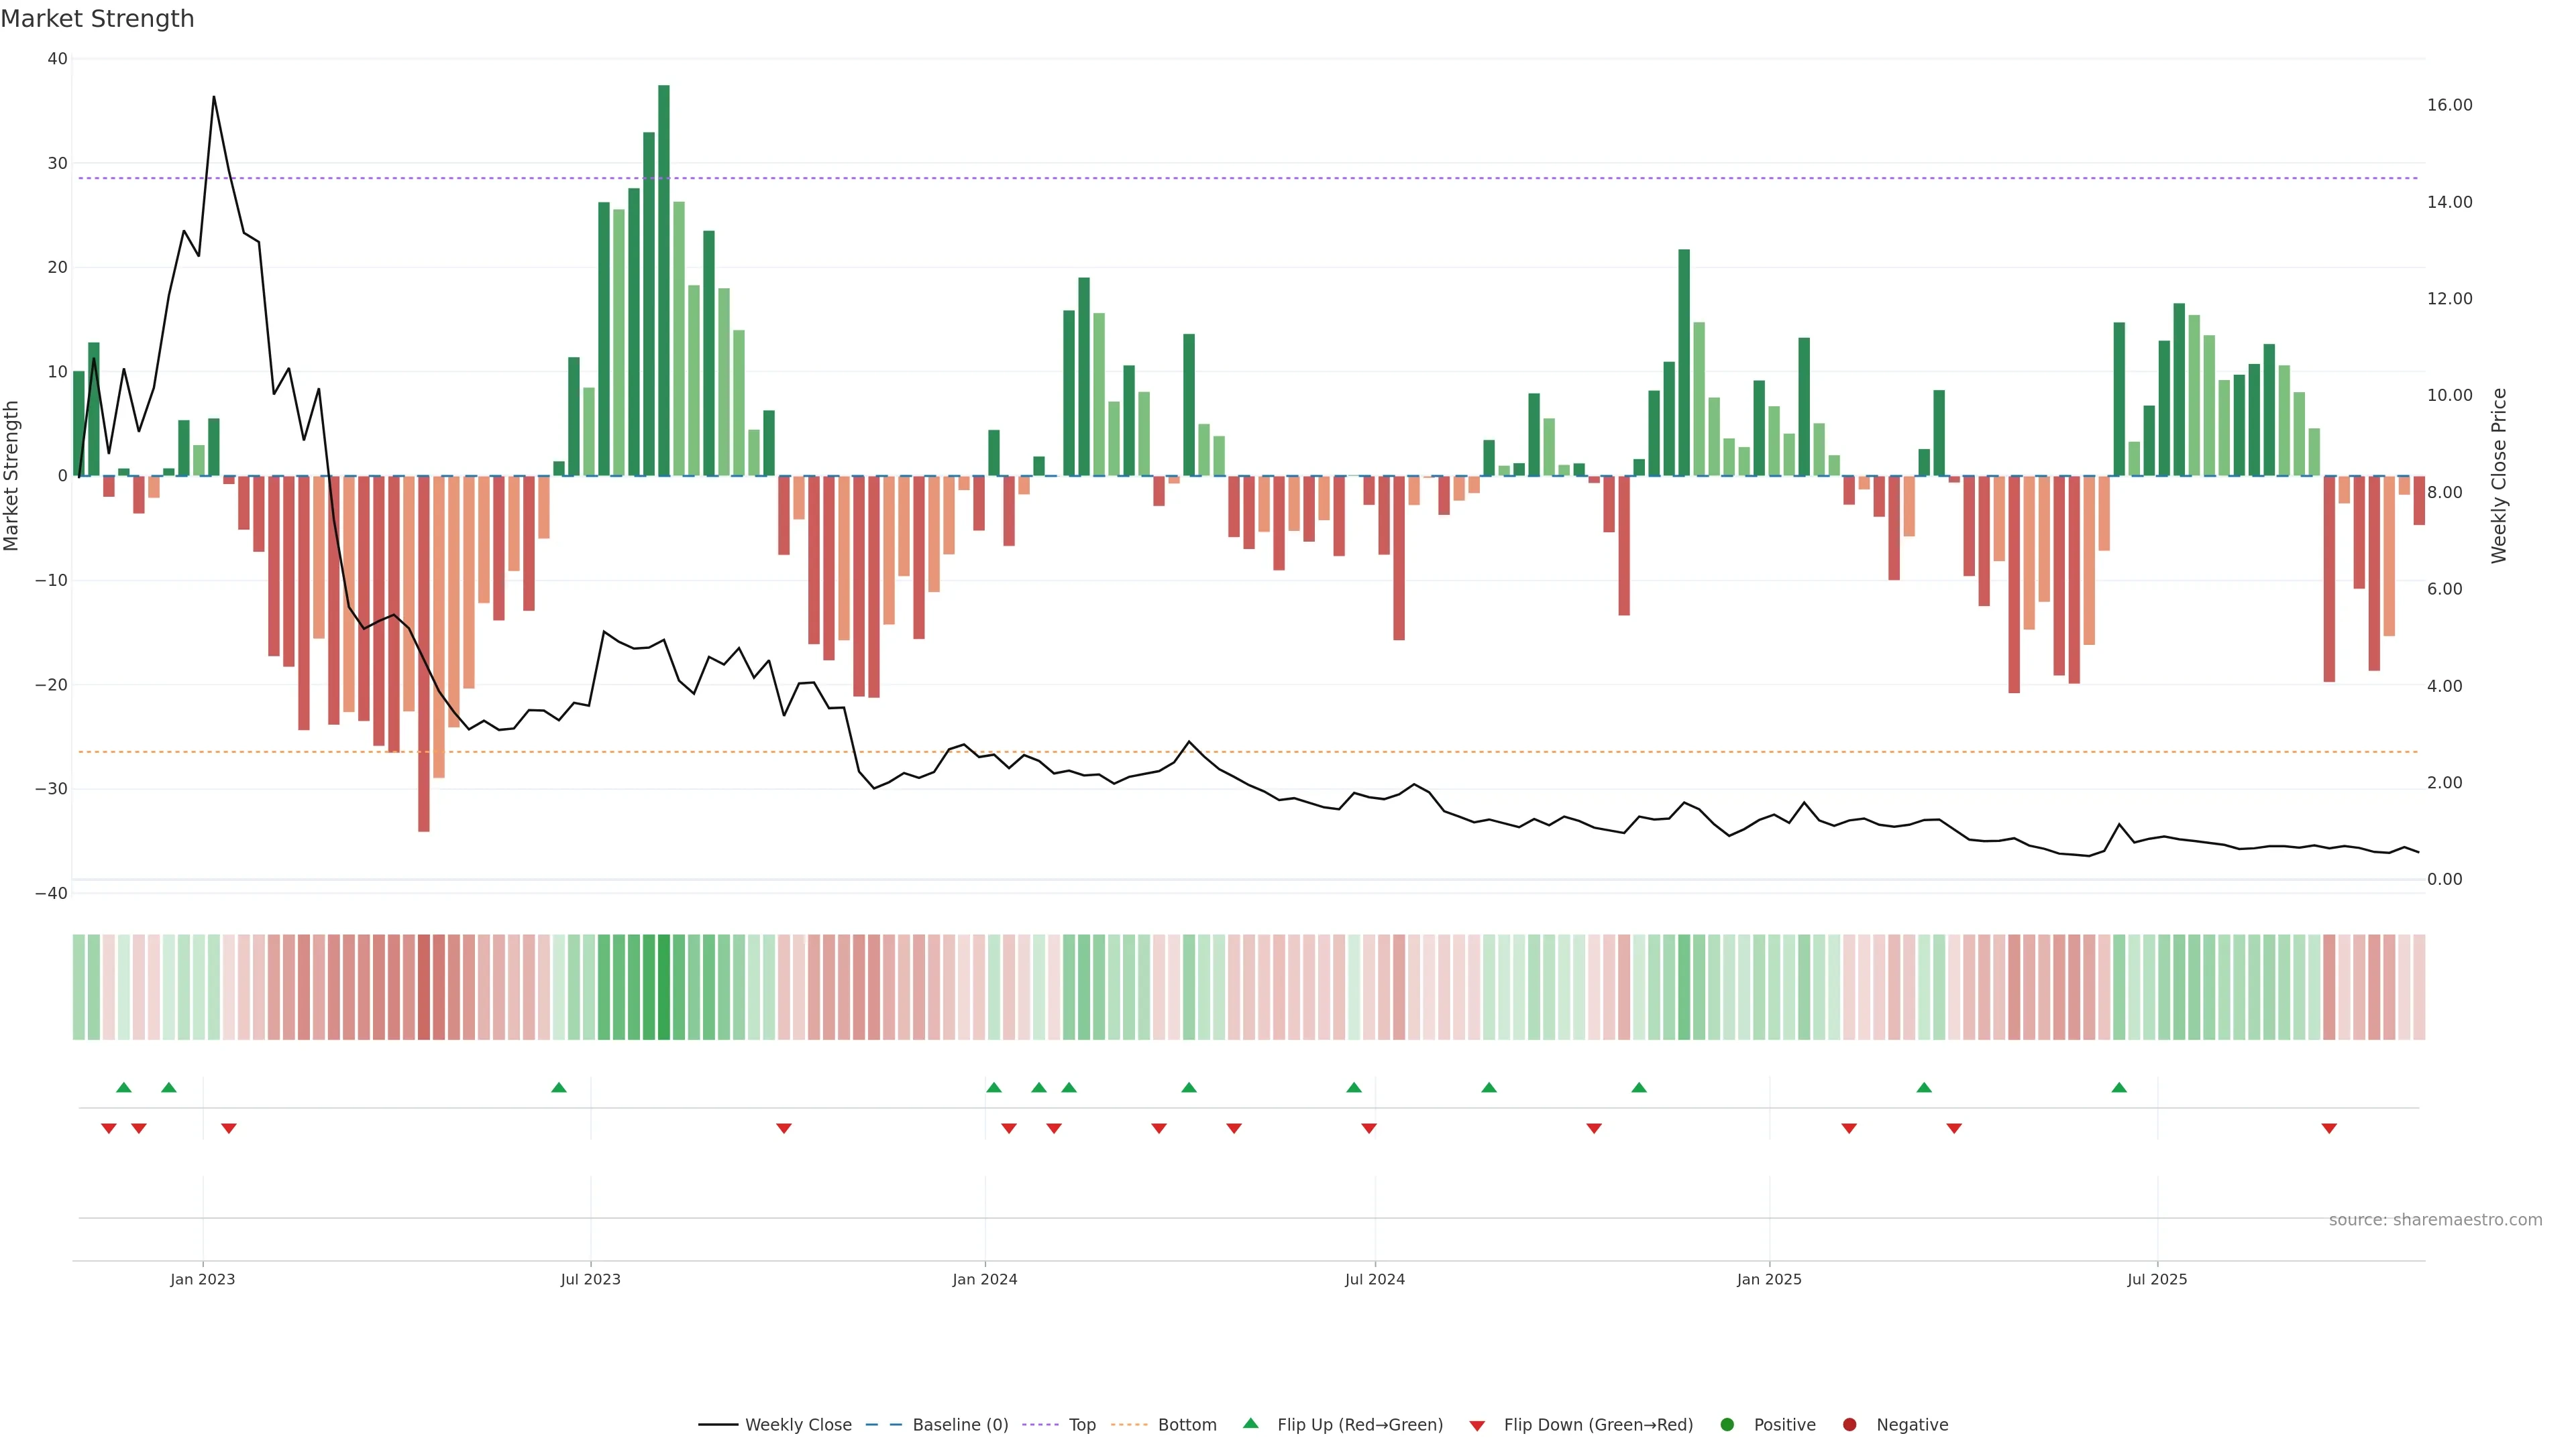This screenshot has height=1448, width=2576.
Task: Click the Market Strength chart title
Action: (x=97, y=19)
